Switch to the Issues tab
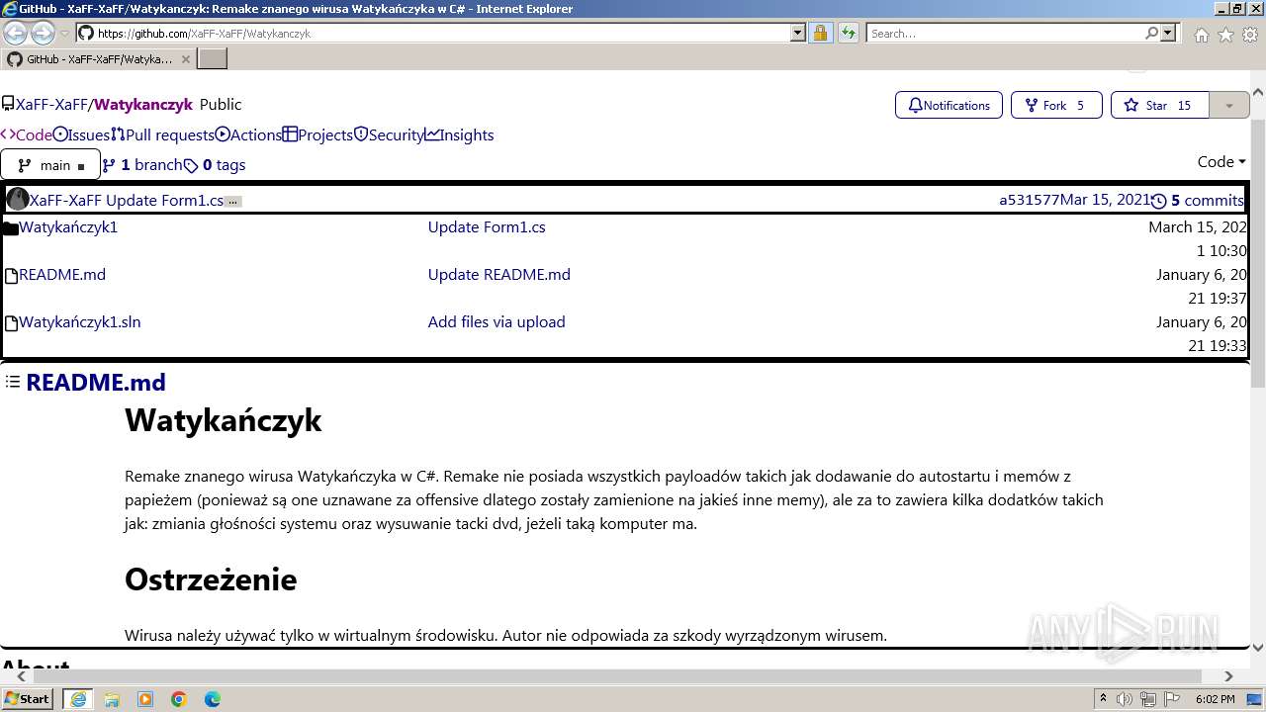1266x712 pixels. (81, 134)
